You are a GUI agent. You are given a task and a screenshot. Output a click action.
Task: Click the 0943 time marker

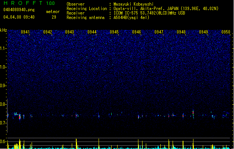[70, 32]
